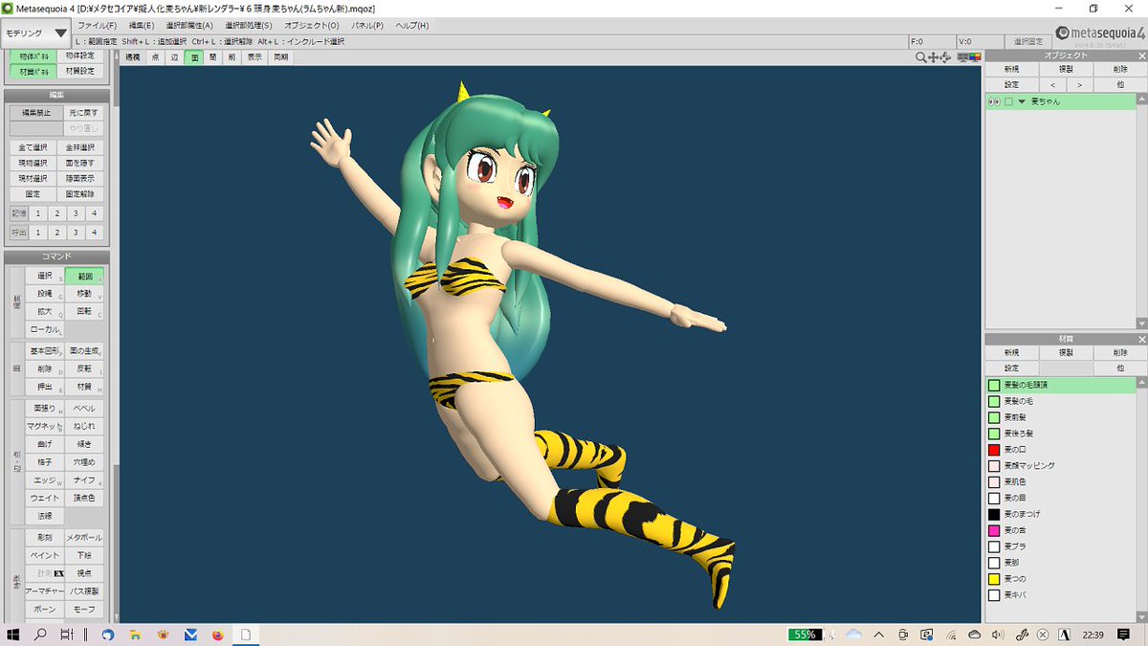Select the 押出 (Extrude) command
This screenshot has width=1148, height=646.
(45, 388)
